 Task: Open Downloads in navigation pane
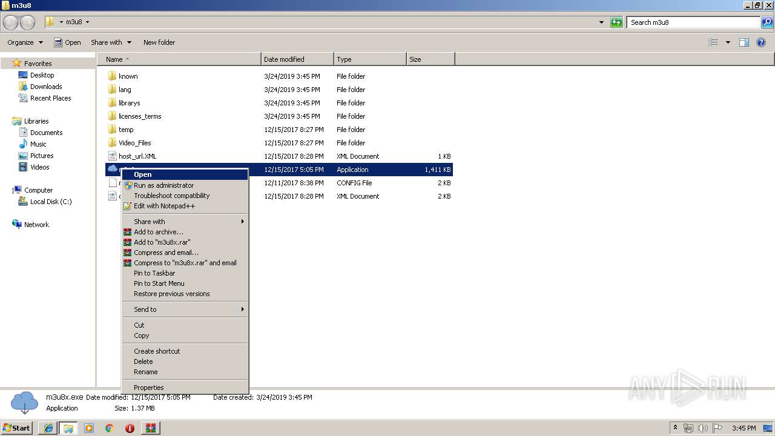[46, 87]
